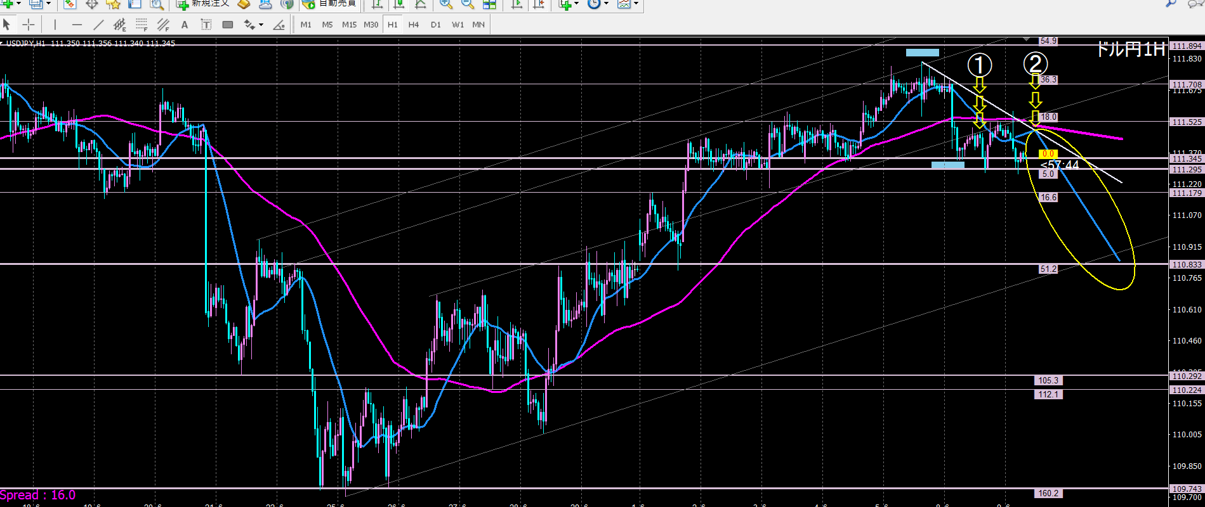Viewport: 1205px width, 507px height.
Task: Select the arrow cursor tool
Action: [x=7, y=25]
